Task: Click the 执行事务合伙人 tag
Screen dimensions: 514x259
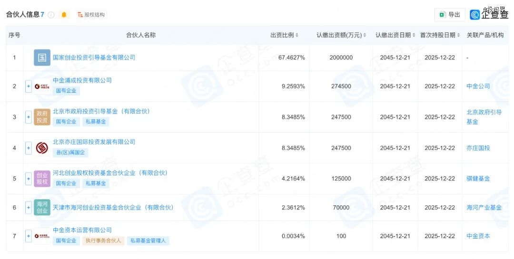Action: coord(103,240)
